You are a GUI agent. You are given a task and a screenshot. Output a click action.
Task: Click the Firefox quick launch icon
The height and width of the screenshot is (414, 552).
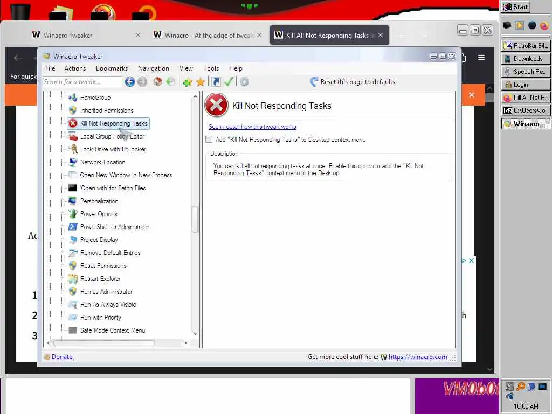[x=544, y=25]
